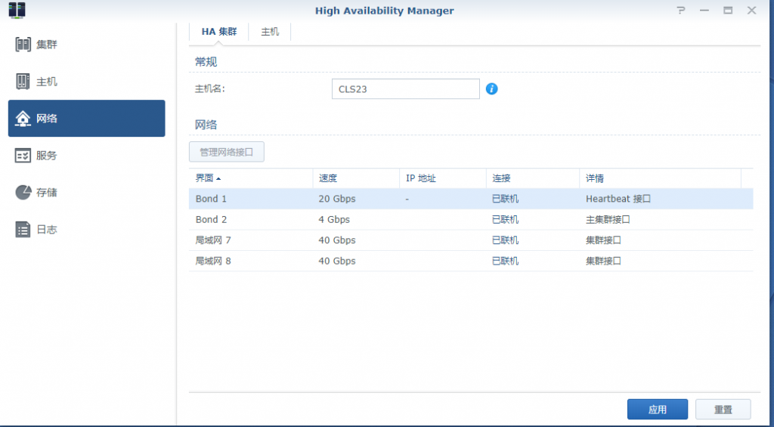Click the 服务 checklist icon
This screenshot has height=427, width=774.
pos(23,156)
